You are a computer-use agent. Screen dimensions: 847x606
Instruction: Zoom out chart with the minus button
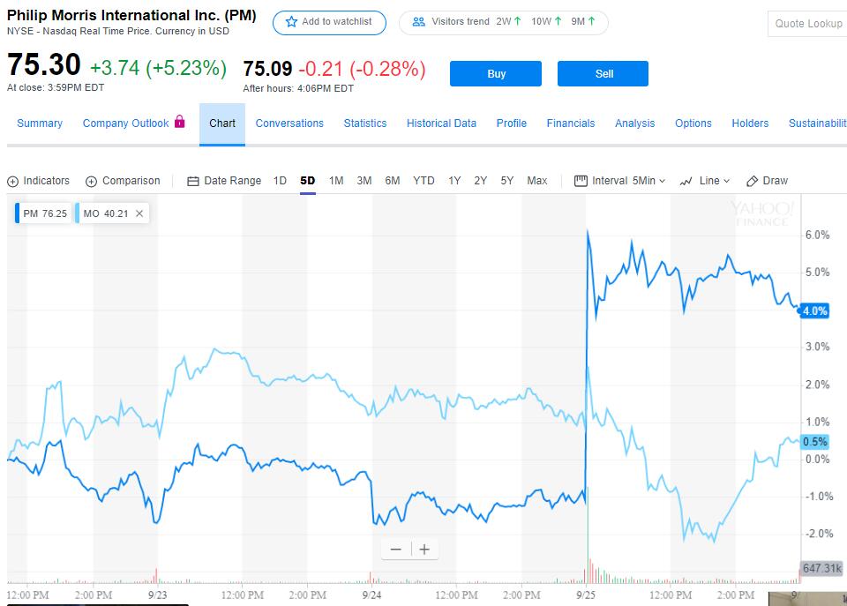click(395, 550)
